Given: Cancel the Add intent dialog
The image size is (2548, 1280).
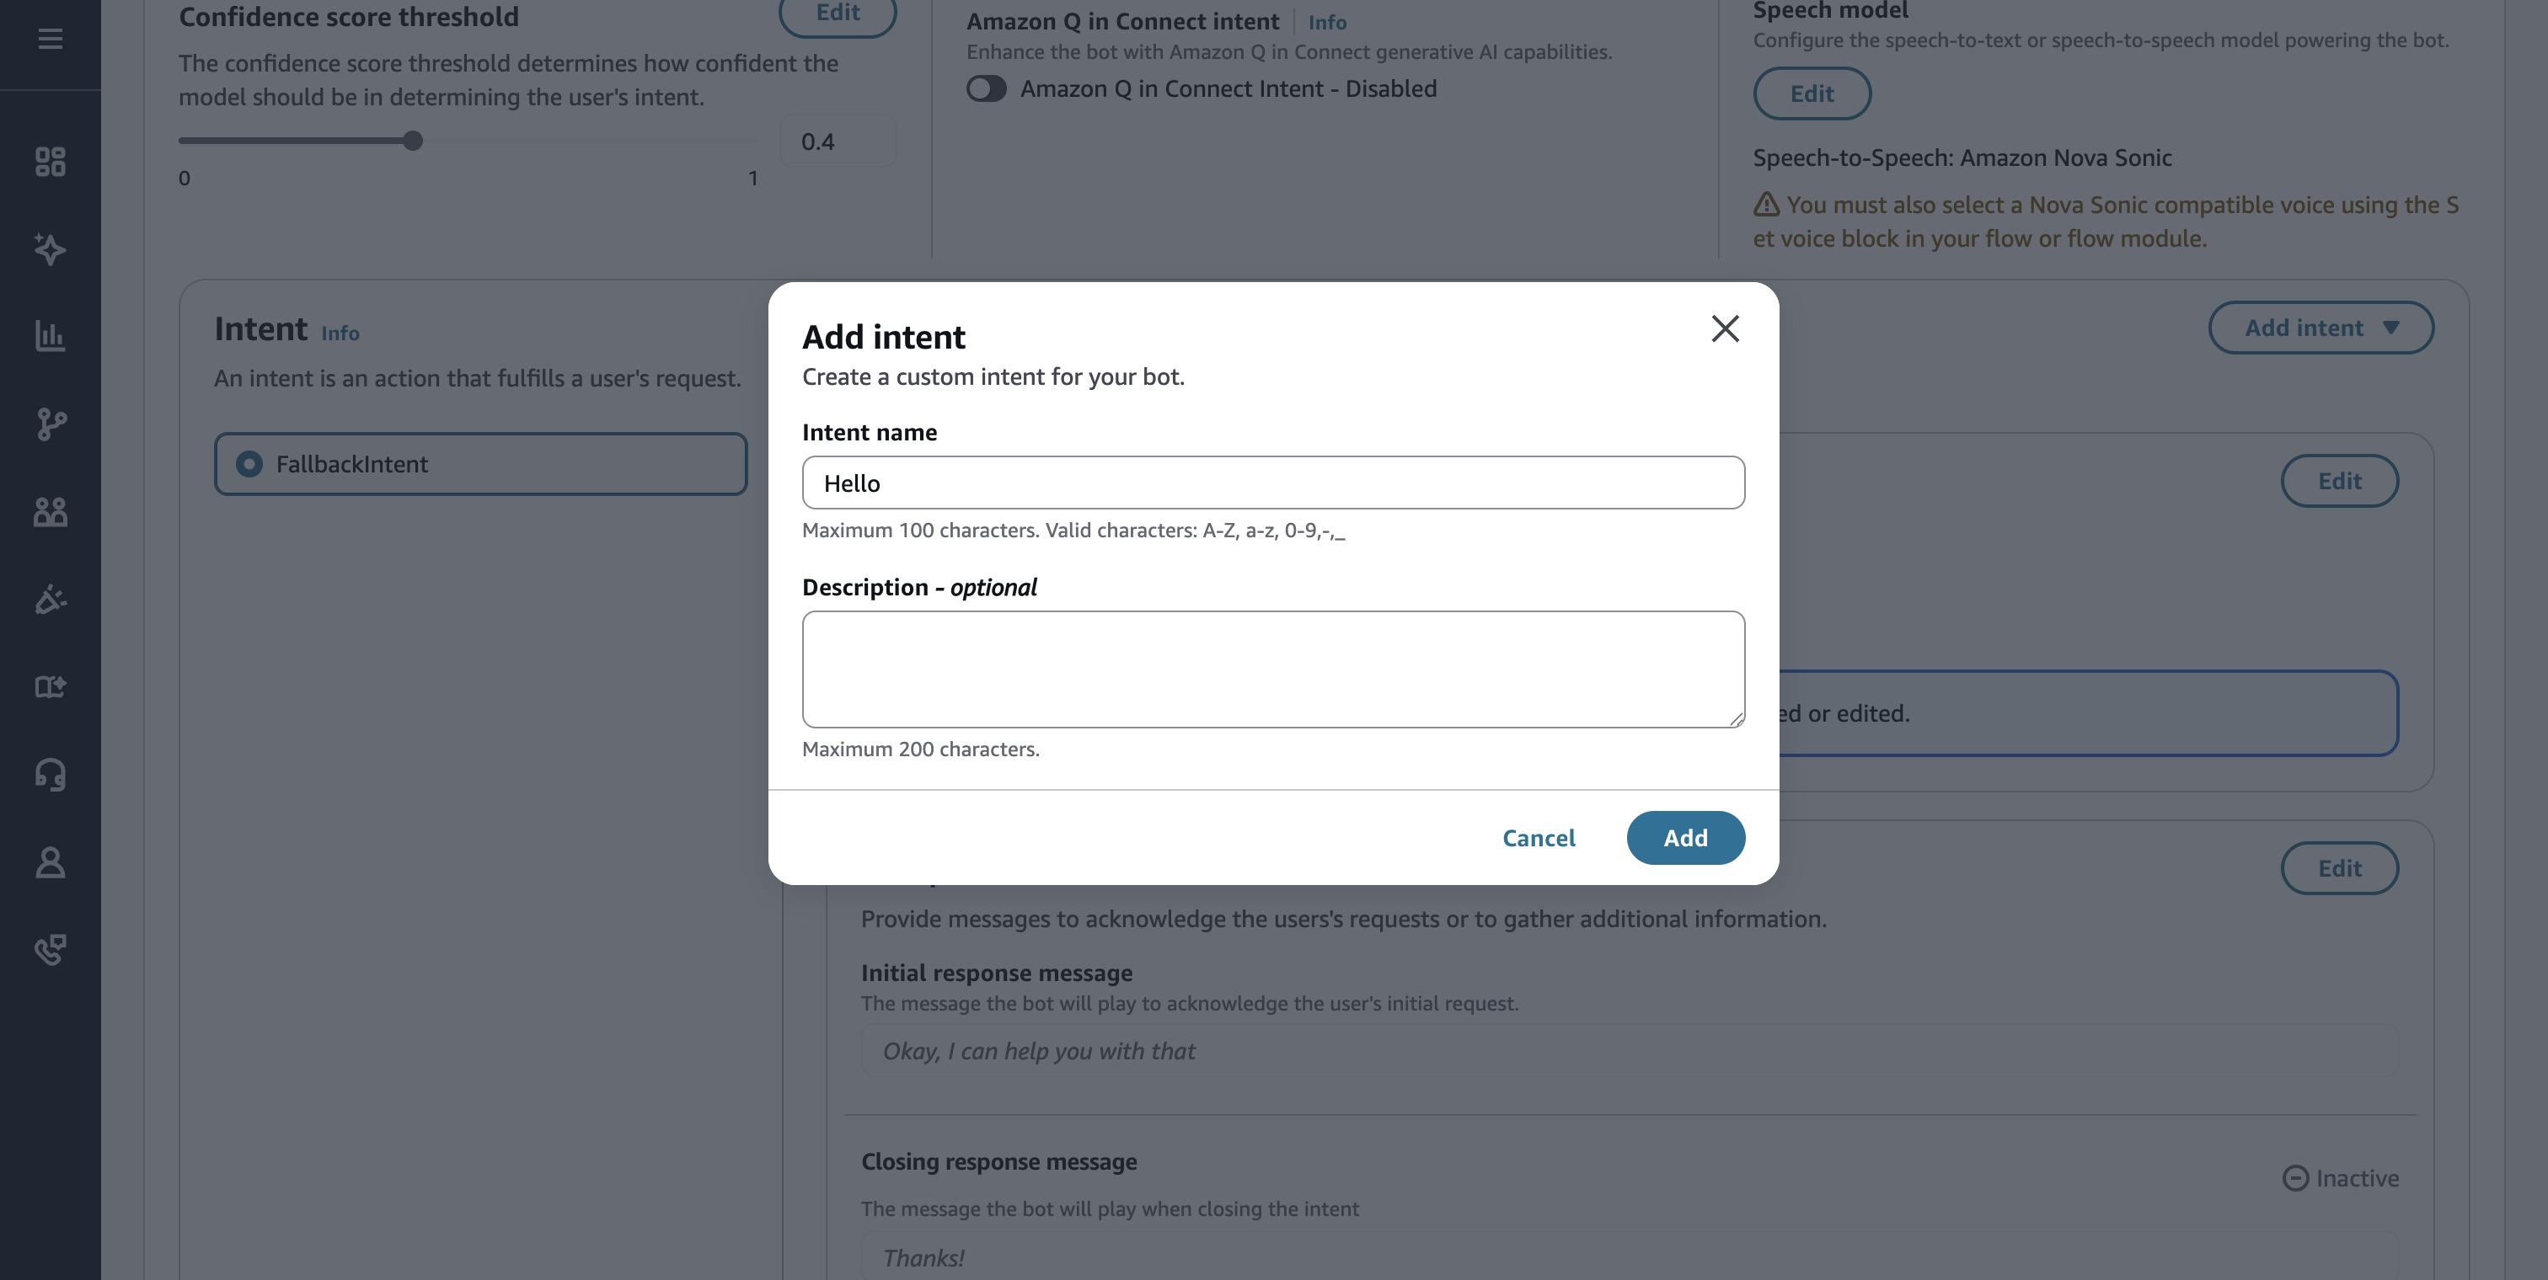Looking at the screenshot, I should (x=1538, y=838).
